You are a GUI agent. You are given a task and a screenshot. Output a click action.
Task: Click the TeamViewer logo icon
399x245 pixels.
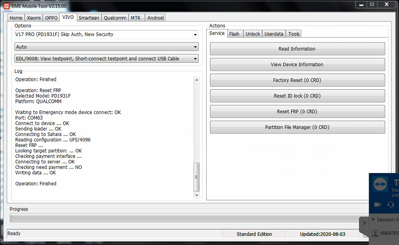(x=380, y=184)
